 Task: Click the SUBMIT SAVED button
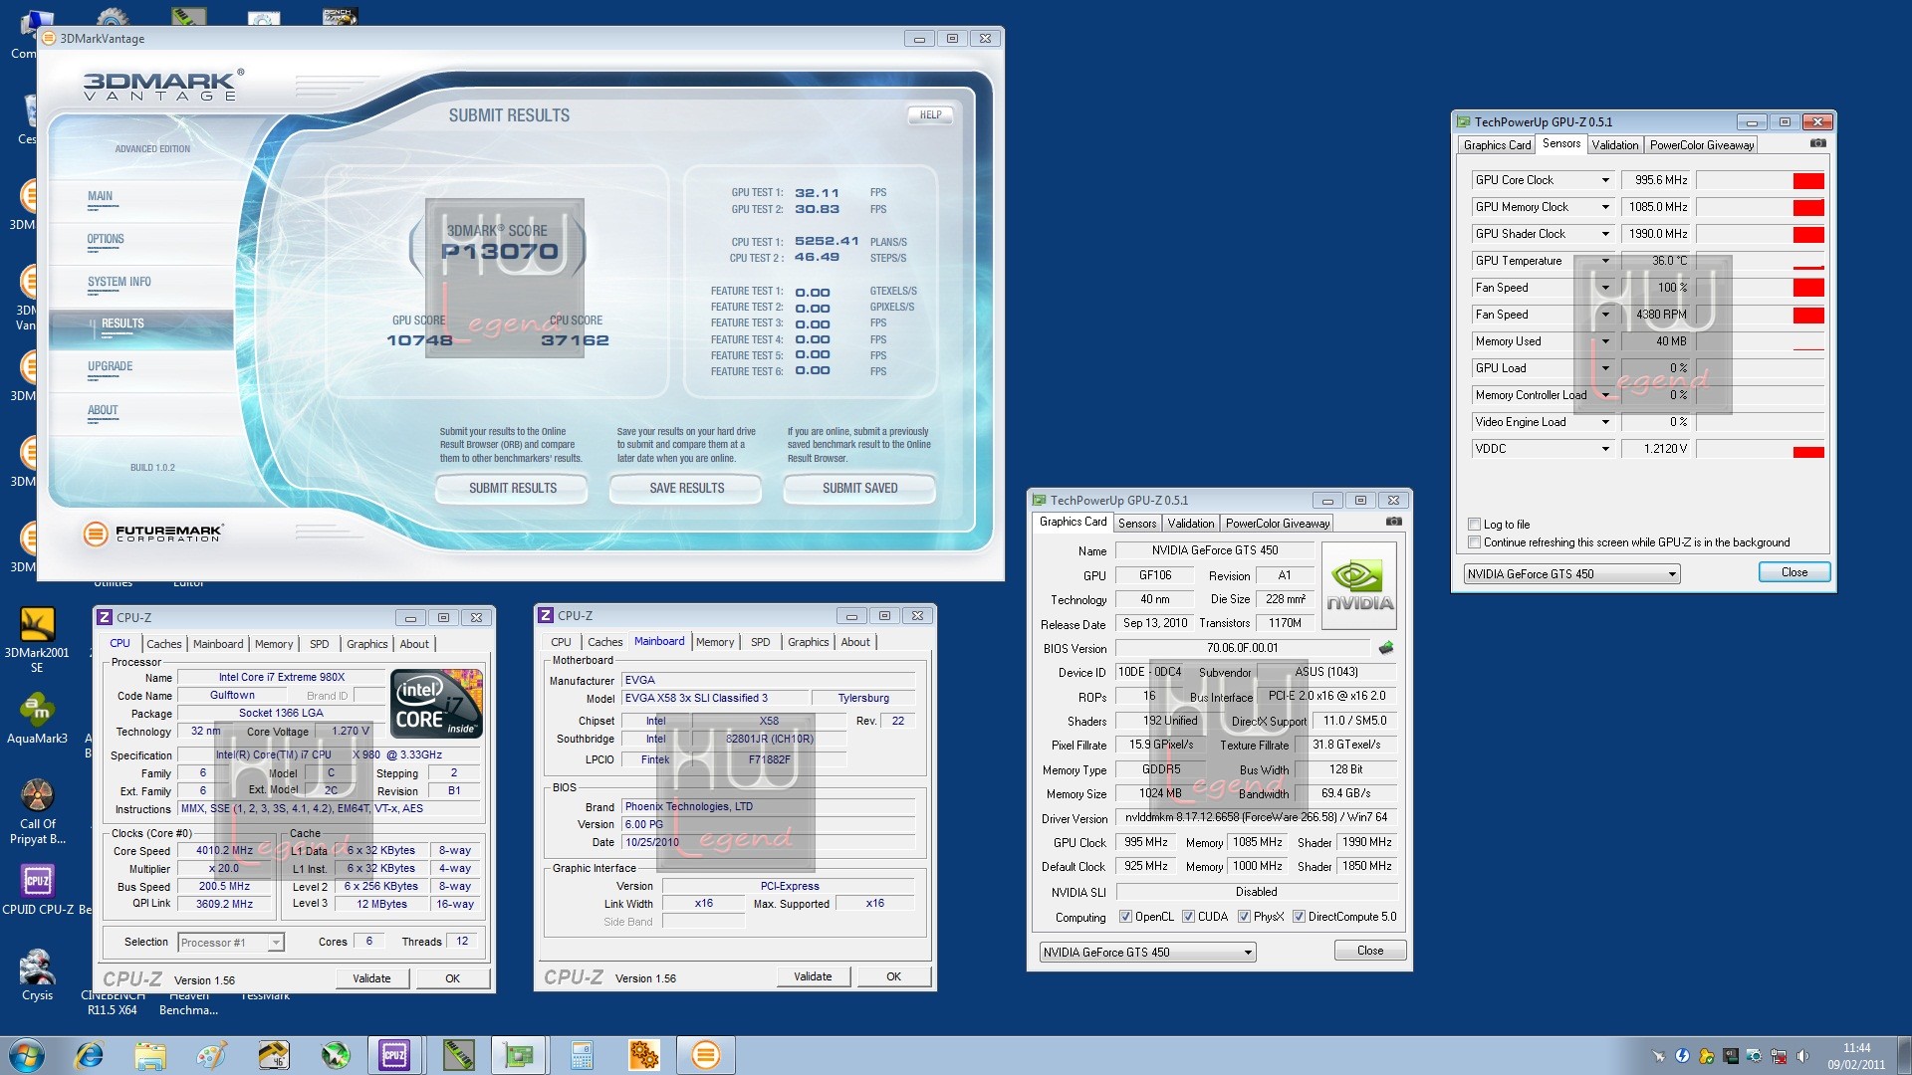click(859, 488)
